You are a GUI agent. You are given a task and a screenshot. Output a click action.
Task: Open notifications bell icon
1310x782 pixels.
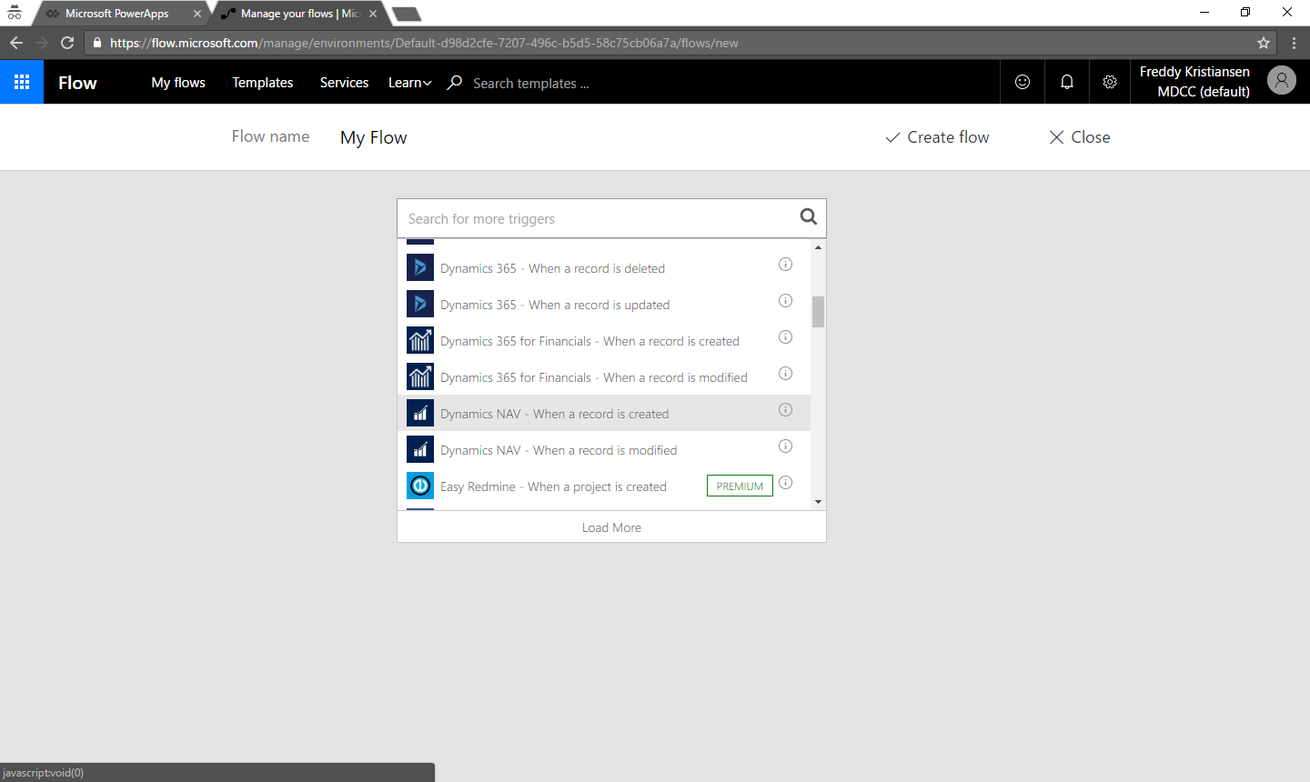point(1066,82)
